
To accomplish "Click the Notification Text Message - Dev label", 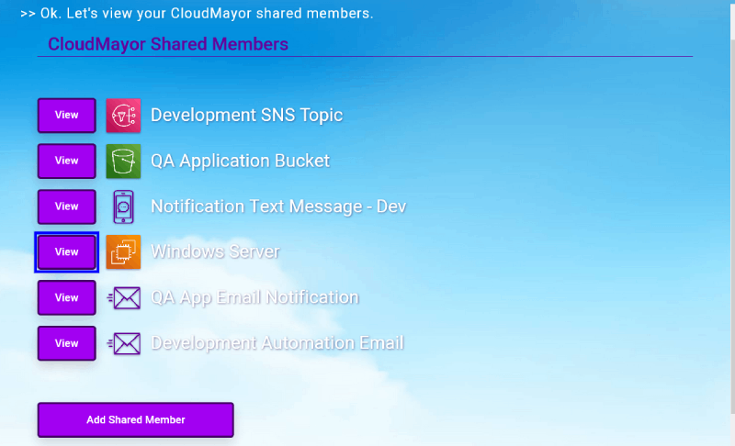I will tap(278, 206).
